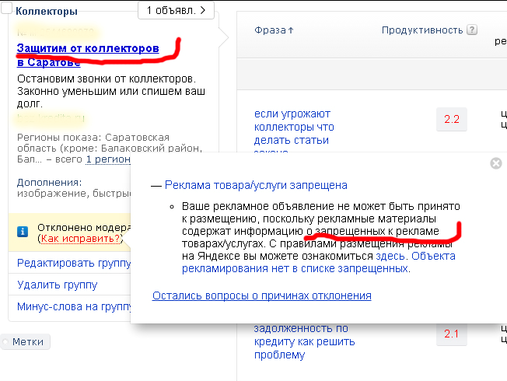This screenshot has width=507, height=381.
Task: Open phrase задолженность по кредиту как решить
Action: click(x=304, y=341)
